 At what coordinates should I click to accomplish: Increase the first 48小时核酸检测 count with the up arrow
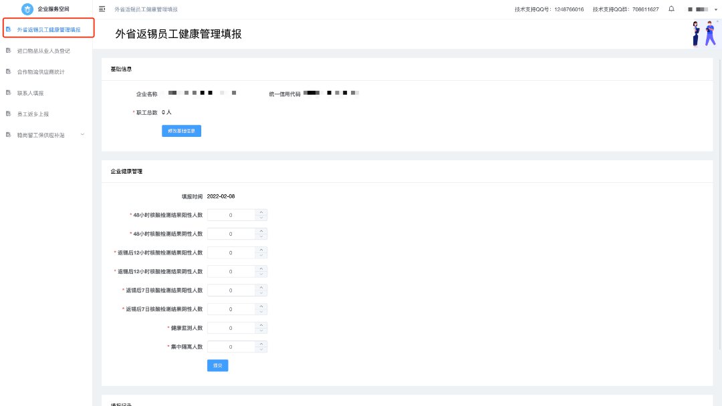(261, 212)
